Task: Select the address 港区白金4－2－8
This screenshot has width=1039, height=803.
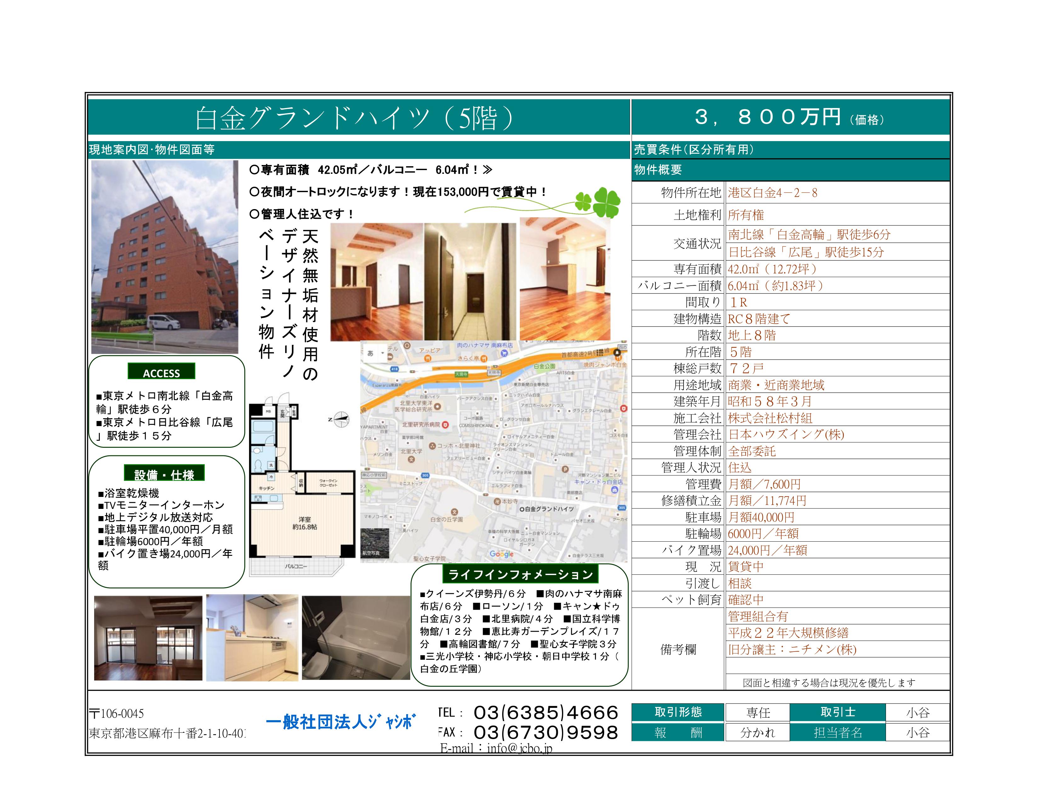Action: click(x=773, y=193)
